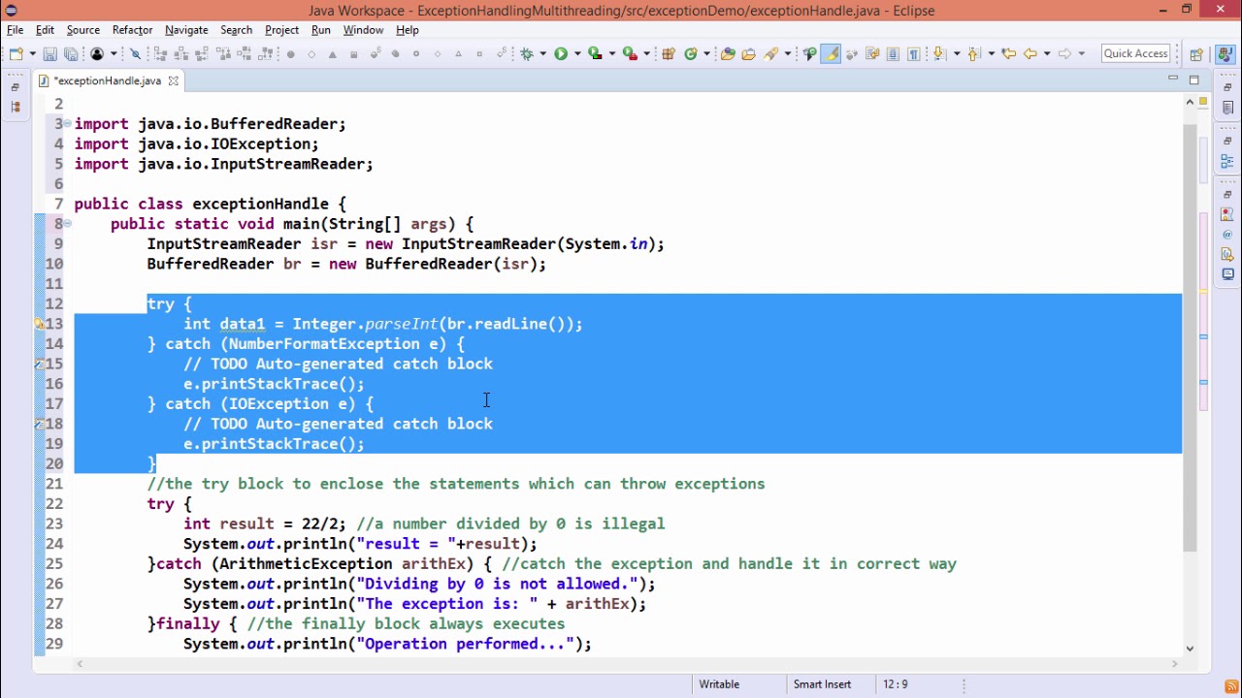Screen dimensions: 1242x698
Task: Click the New Java Package icon
Action: [x=669, y=54]
